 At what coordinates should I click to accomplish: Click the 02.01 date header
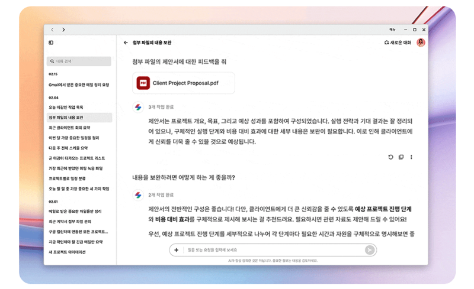coord(53,202)
